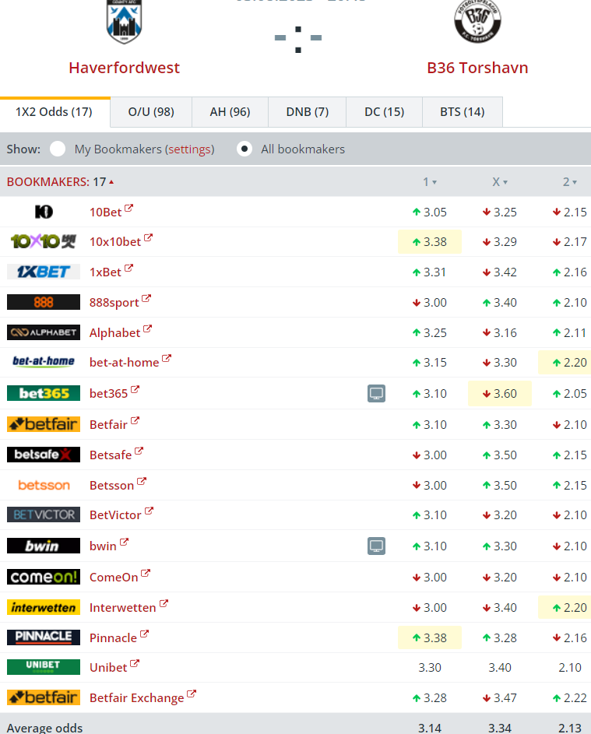Click the 1xBet bookmaker logo
The height and width of the screenshot is (734, 591).
tap(44, 272)
